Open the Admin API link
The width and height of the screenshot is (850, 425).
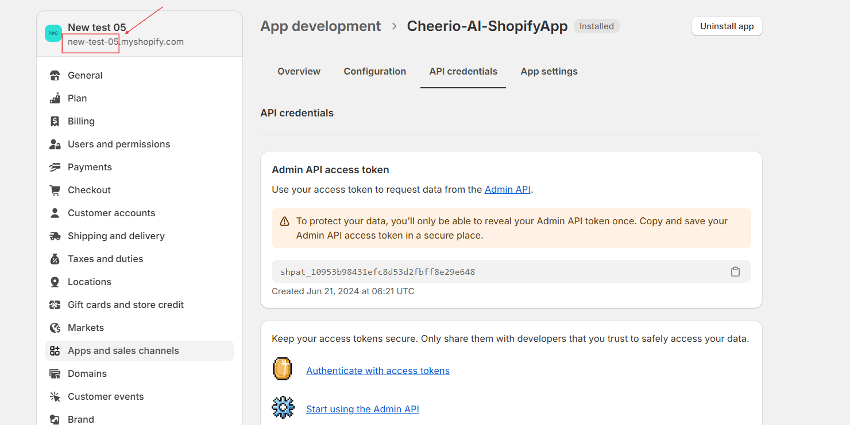(x=508, y=189)
